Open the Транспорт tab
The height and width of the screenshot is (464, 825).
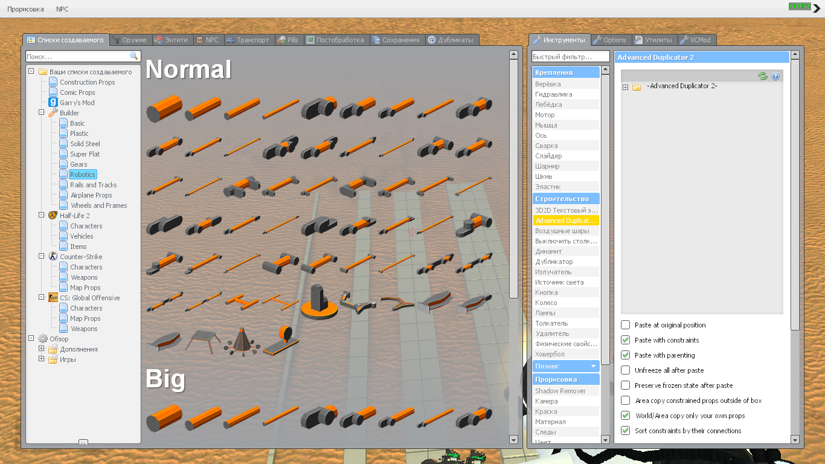(x=248, y=40)
